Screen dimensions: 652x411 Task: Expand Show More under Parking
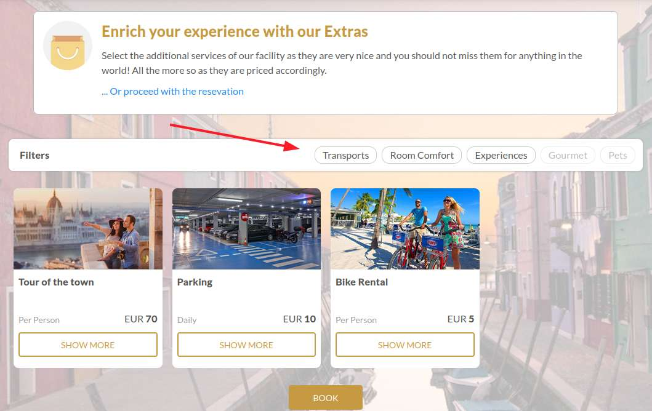tap(246, 345)
